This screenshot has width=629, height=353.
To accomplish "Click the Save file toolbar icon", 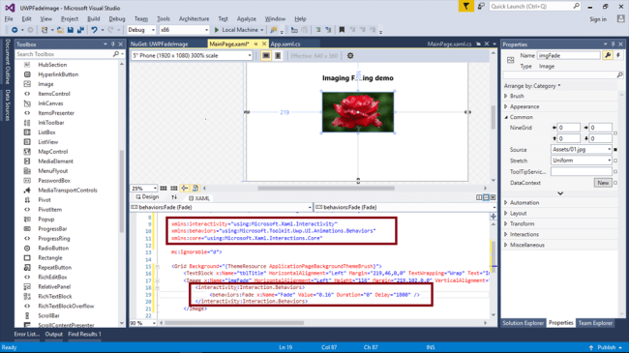I will pos(71,30).
